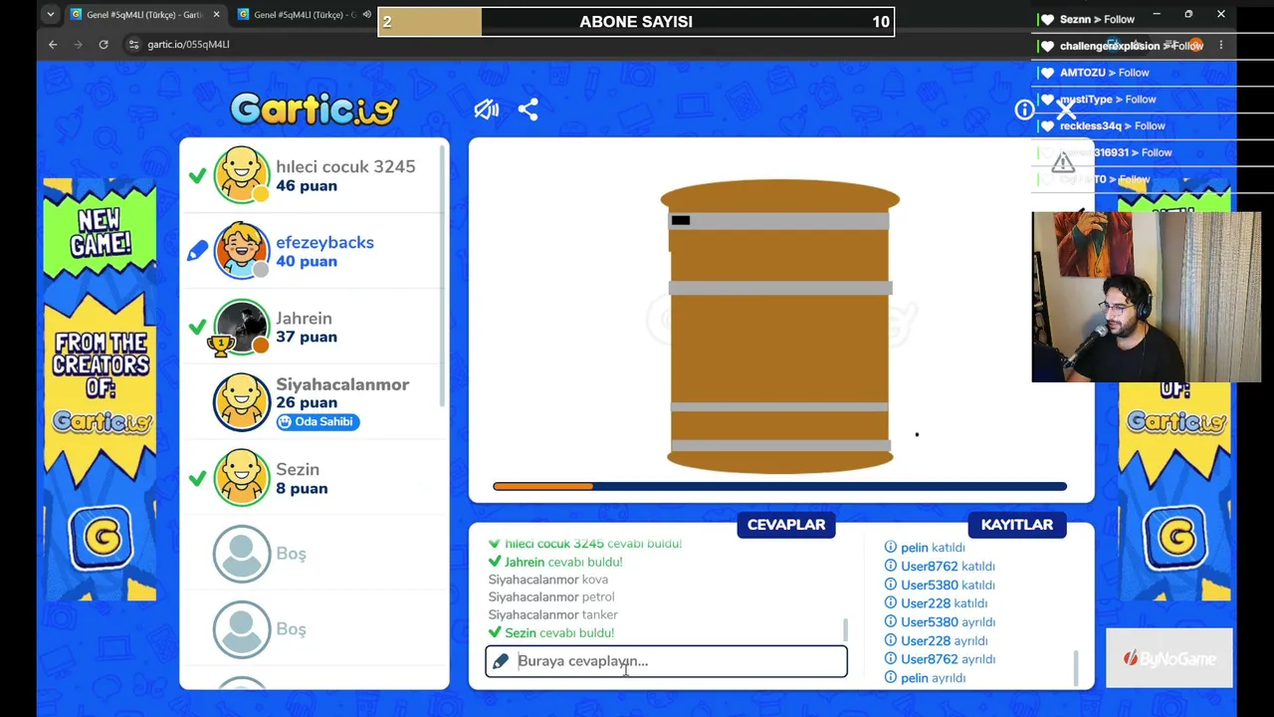Click 'User8762 ayrıldı' log entry

[940, 659]
